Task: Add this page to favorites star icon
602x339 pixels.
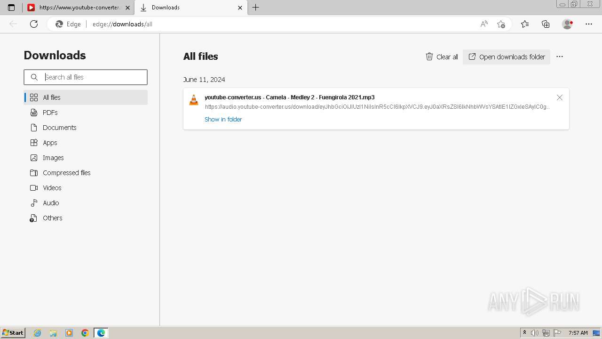Action: [501, 24]
